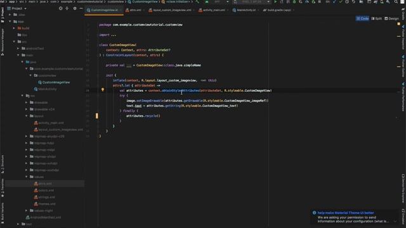This screenshot has width=406, height=228.
Task: Collapse the app module folder
Action: click(x=10, y=22)
